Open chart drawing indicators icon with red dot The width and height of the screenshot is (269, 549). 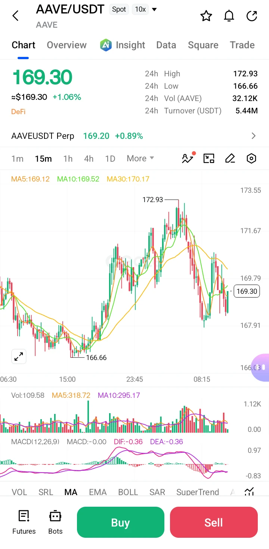pyautogui.click(x=188, y=158)
